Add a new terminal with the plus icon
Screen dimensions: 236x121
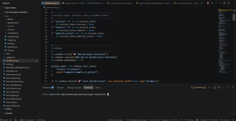tap(208, 87)
